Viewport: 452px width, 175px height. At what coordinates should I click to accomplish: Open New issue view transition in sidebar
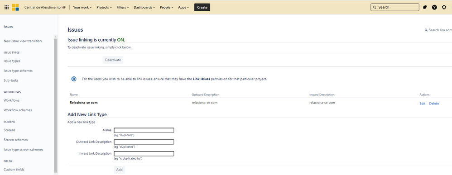coord(23,41)
